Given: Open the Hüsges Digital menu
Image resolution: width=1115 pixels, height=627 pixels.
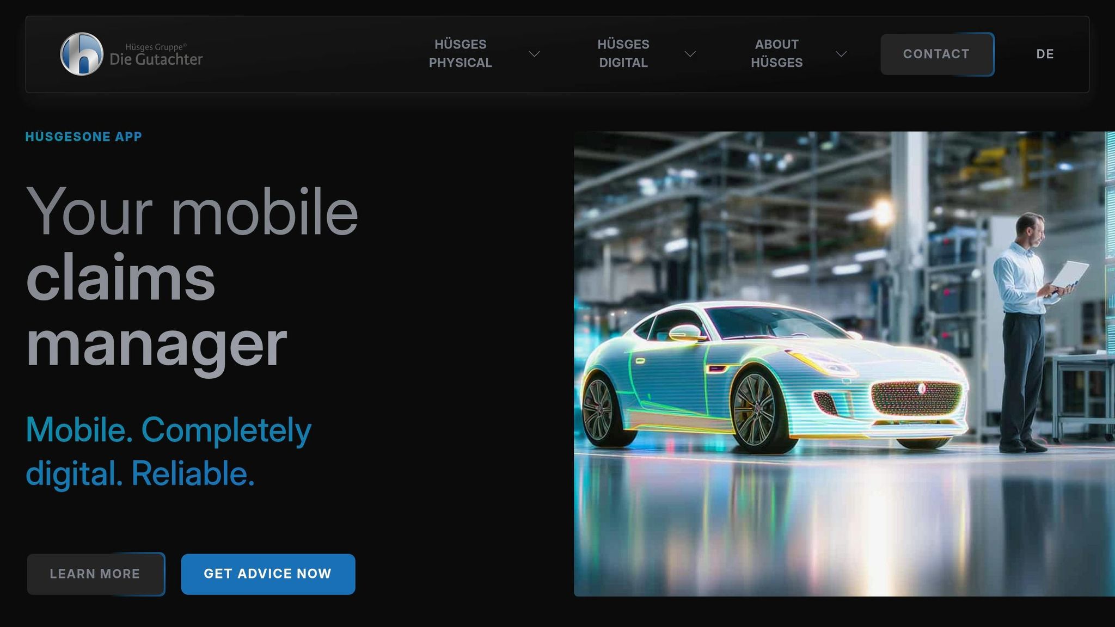Looking at the screenshot, I should tap(623, 53).
